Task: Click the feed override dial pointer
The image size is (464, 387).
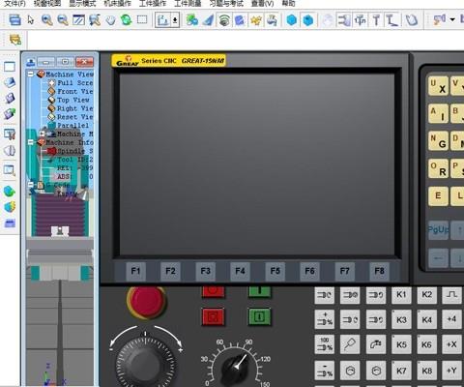Action: (238, 367)
